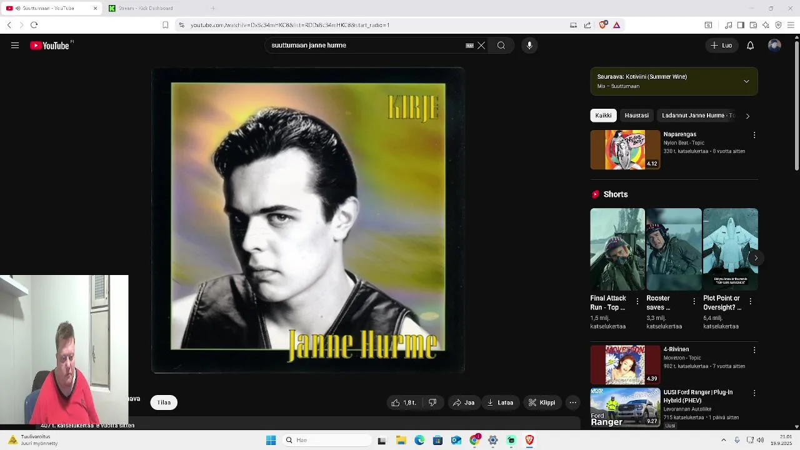The image size is (800, 450).
Task: Click the taskbar Hae search box
Action: pos(326,441)
